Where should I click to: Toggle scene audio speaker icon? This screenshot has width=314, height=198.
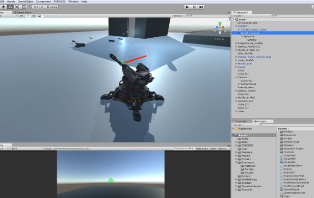[34, 16]
